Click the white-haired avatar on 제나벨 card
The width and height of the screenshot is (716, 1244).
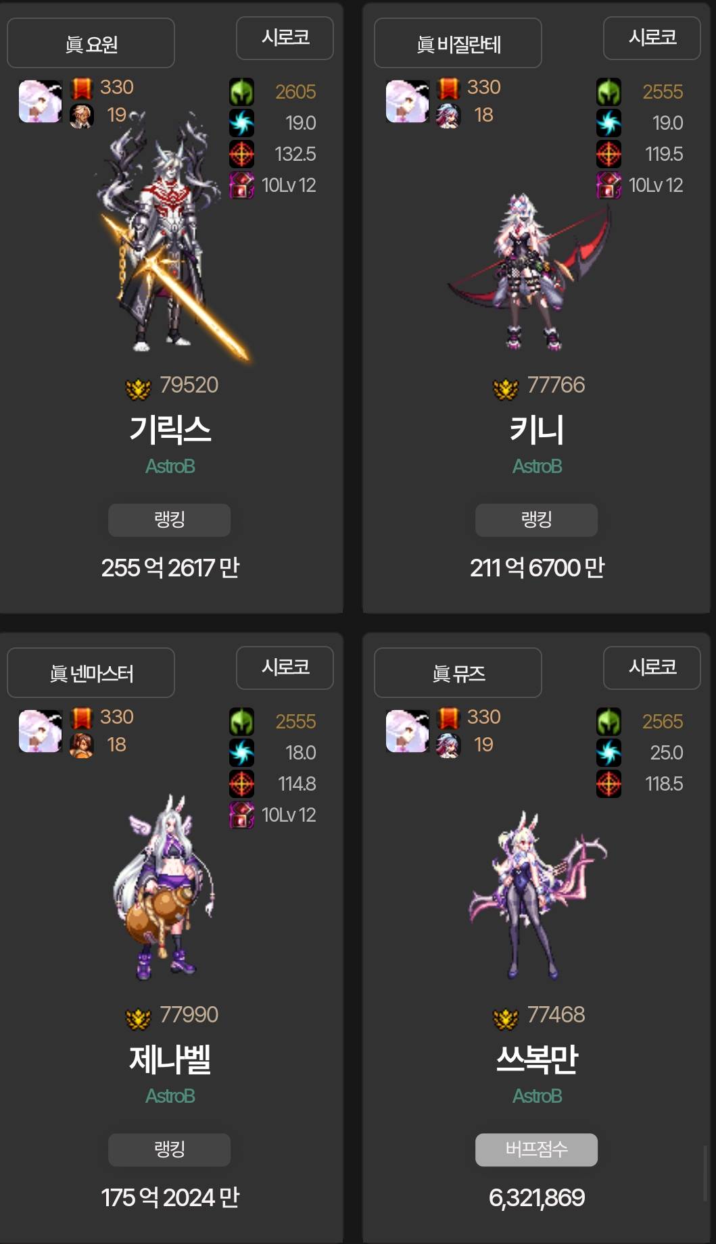(x=40, y=731)
